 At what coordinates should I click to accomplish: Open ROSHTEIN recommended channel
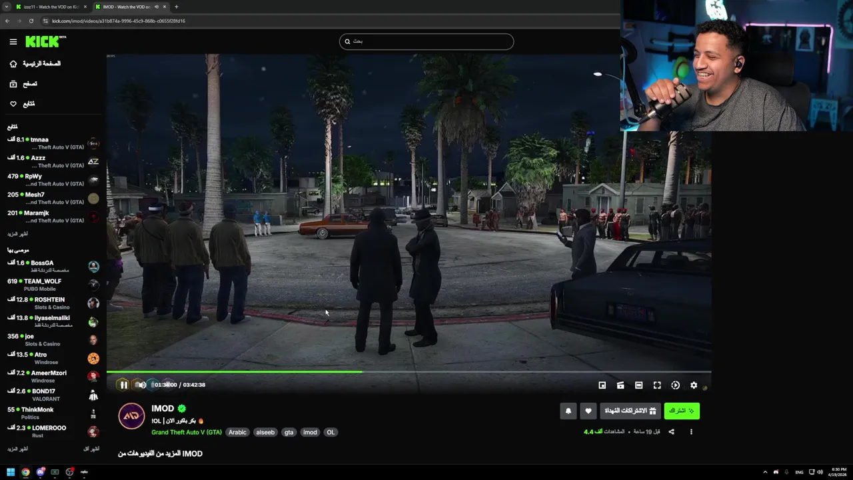click(x=53, y=303)
